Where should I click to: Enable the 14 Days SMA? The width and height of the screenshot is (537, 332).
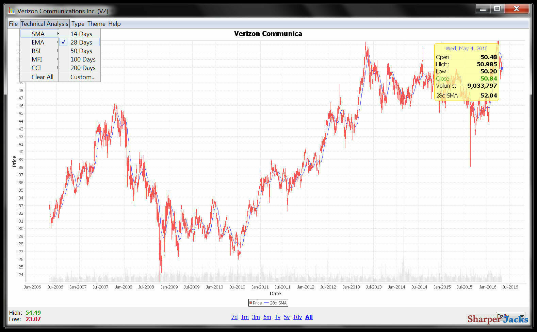pos(80,34)
